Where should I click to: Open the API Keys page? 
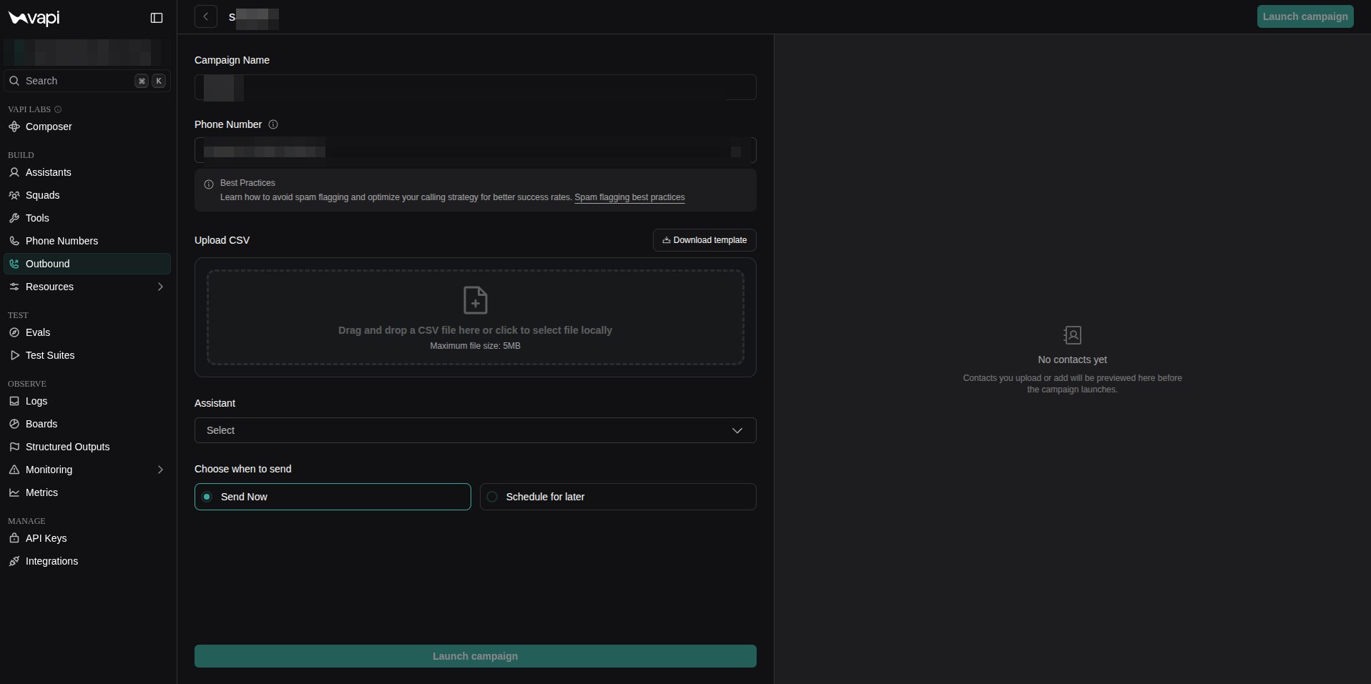point(87,538)
